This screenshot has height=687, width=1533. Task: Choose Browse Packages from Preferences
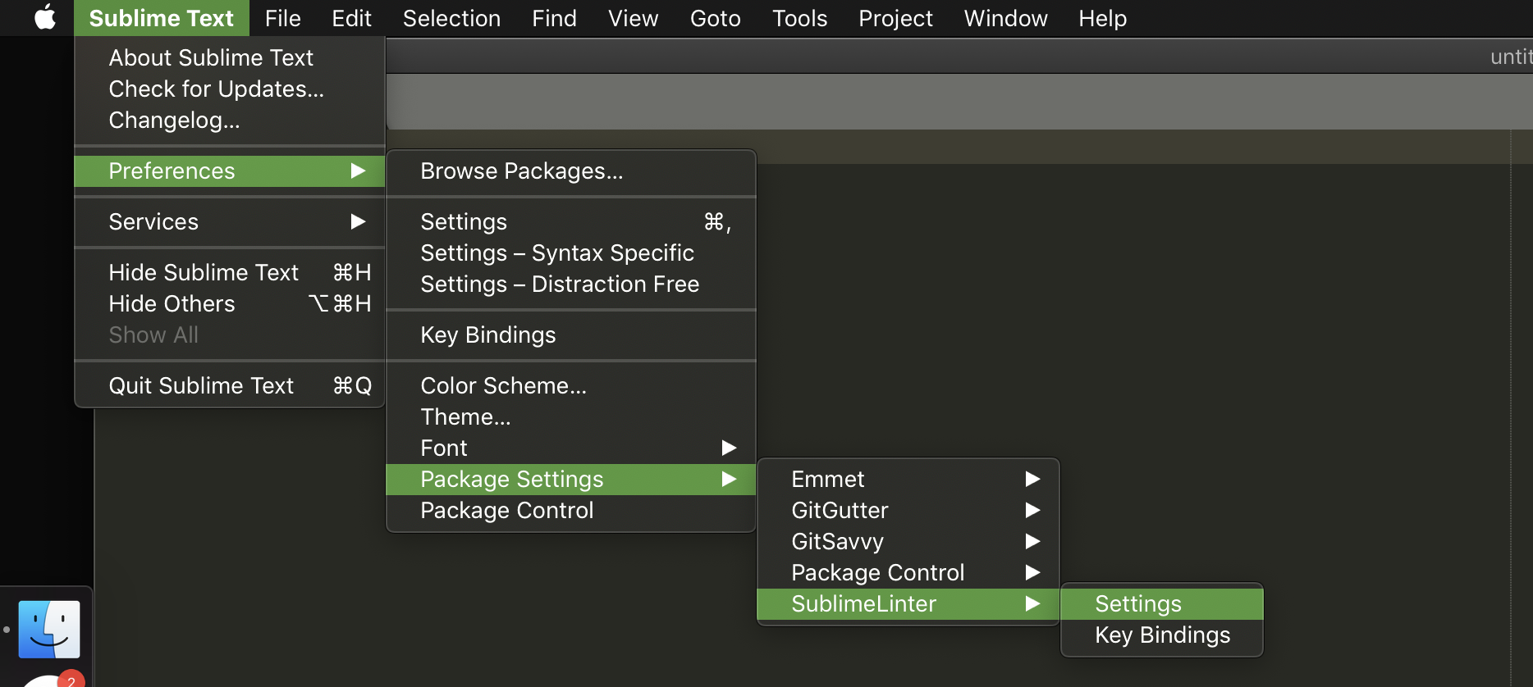coord(522,171)
